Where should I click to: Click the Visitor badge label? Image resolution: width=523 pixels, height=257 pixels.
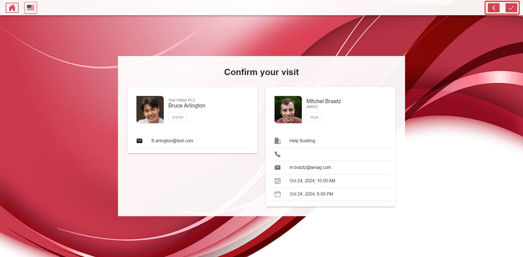tap(178, 117)
